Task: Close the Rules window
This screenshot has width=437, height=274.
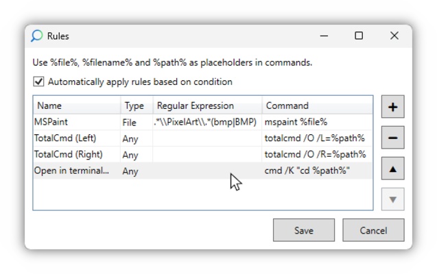Action: (x=394, y=36)
